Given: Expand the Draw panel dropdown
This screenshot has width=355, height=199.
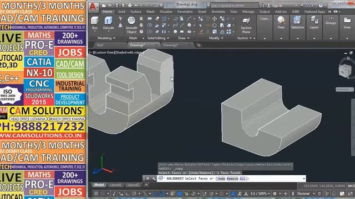Looking at the screenshot, I should (184, 38).
